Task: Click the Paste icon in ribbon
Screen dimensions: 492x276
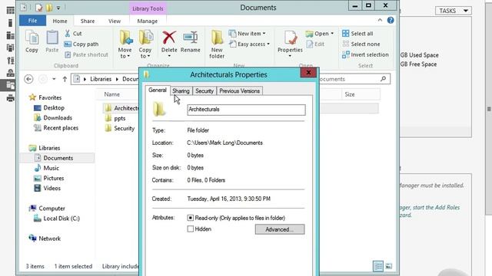Action: pos(52,42)
